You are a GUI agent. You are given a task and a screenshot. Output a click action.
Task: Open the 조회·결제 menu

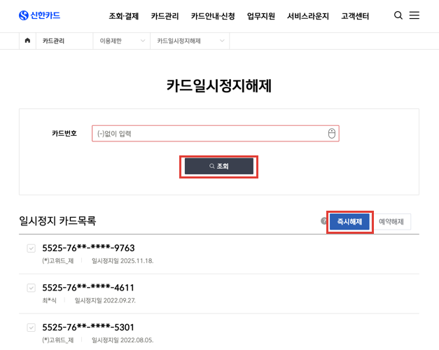(124, 16)
